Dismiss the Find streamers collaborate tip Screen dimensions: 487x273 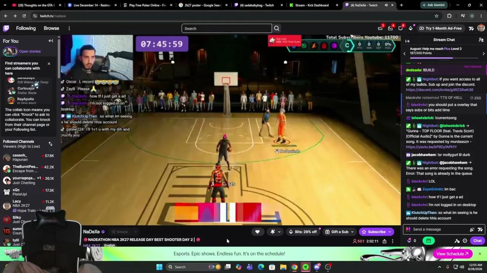(x=49, y=63)
